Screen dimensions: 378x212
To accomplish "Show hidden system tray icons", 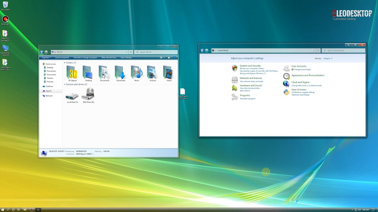I will 352,210.
